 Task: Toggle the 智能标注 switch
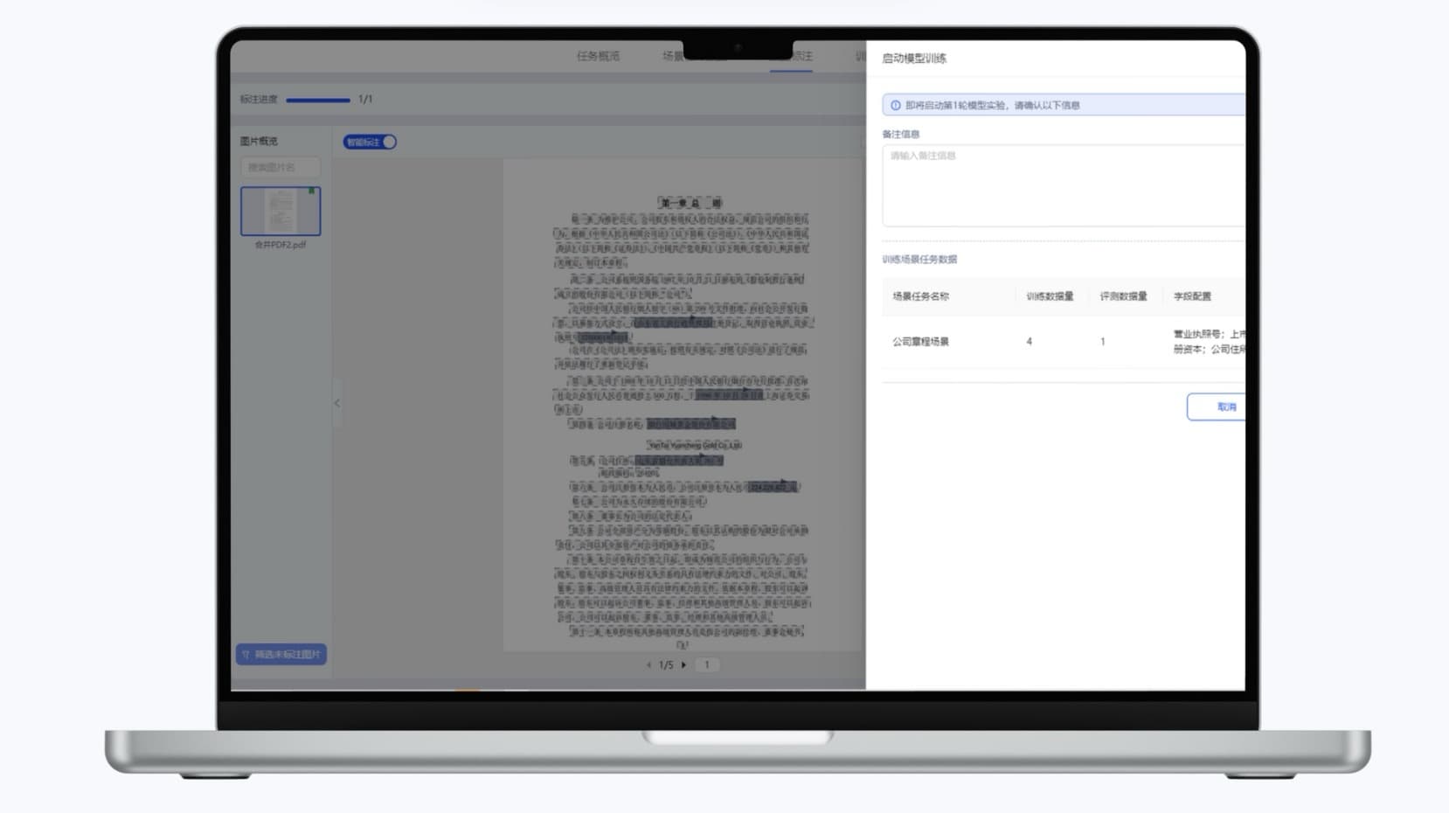point(370,142)
